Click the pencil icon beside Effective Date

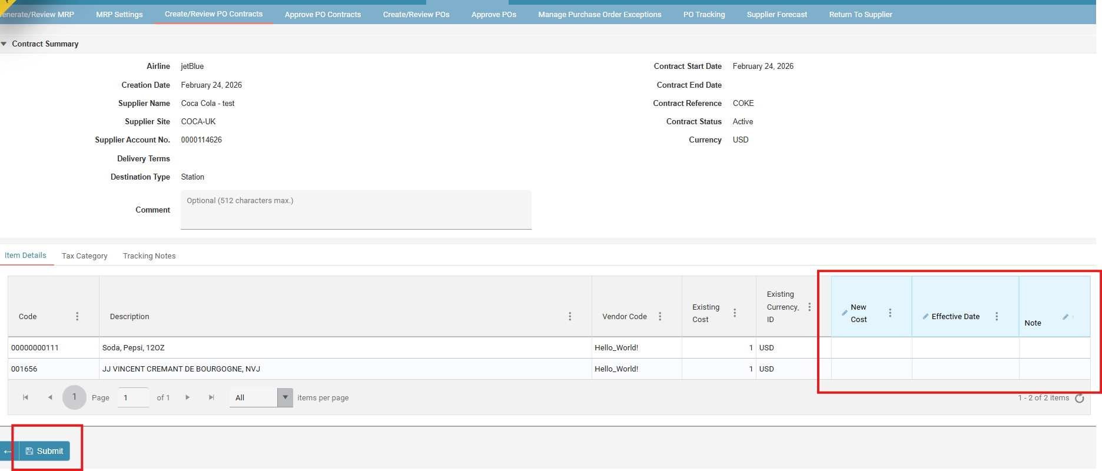pyautogui.click(x=925, y=316)
